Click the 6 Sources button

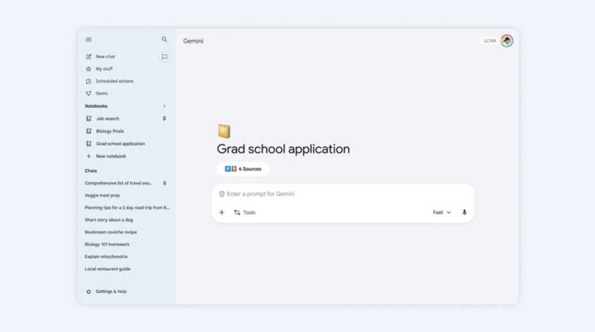click(243, 169)
